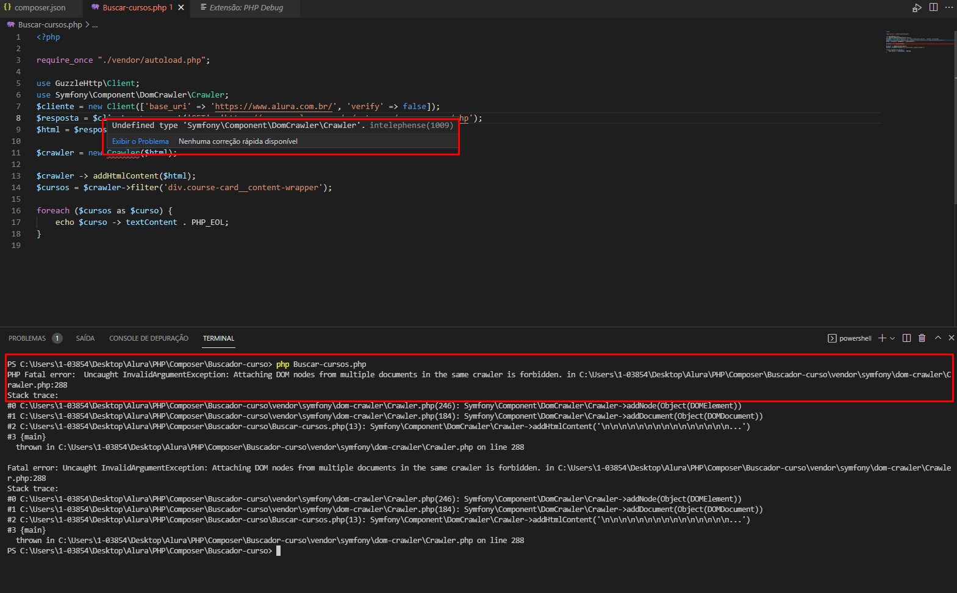The image size is (957, 593).
Task: Open the editor's more actions ellipsis menu
Action: click(x=949, y=7)
